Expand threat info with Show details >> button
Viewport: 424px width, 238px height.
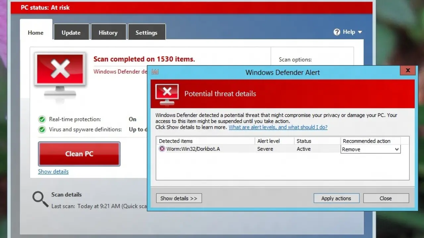(179, 198)
